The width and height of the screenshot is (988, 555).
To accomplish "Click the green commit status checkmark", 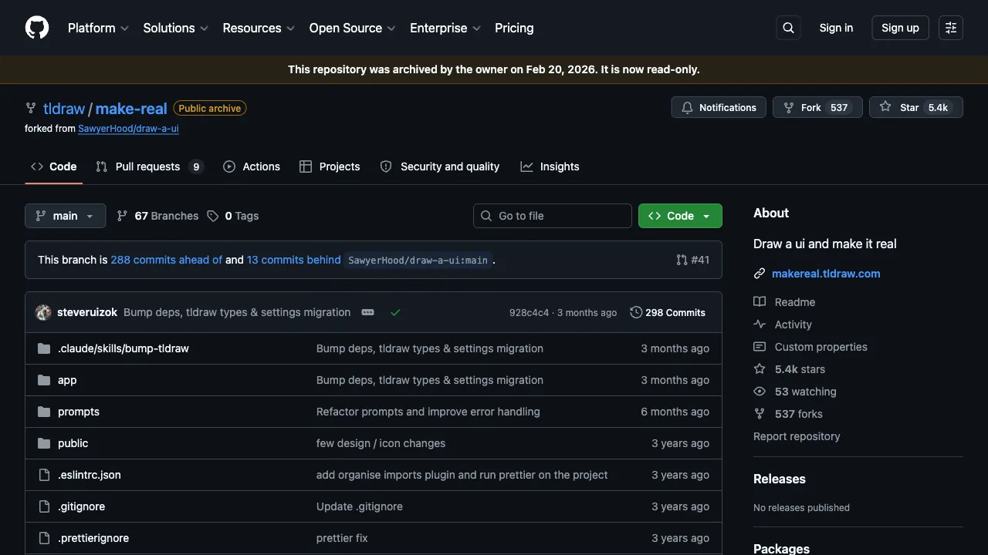I will click(395, 312).
